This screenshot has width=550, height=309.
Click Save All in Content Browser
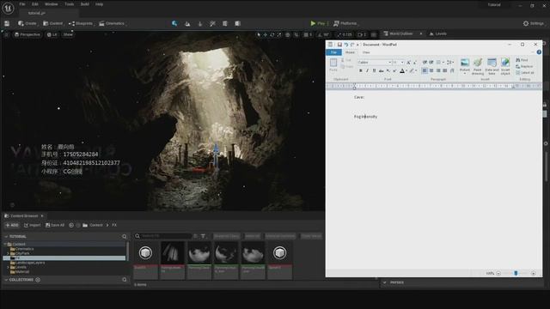point(55,225)
